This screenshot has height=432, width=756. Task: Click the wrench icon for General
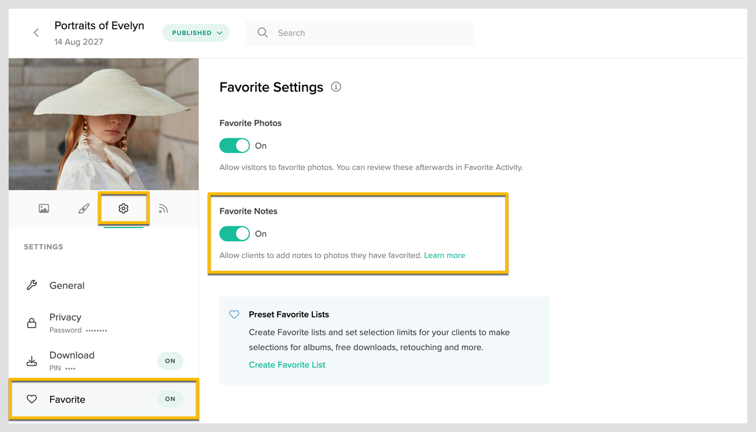tap(32, 285)
